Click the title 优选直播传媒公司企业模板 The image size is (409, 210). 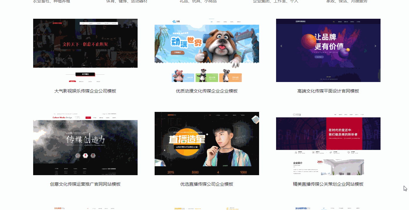207,184
